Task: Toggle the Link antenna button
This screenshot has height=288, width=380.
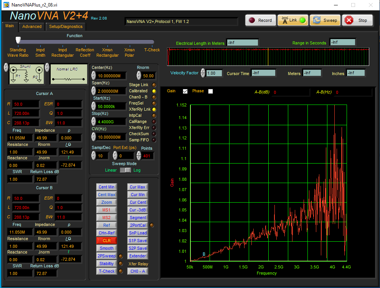Action: 293,20
